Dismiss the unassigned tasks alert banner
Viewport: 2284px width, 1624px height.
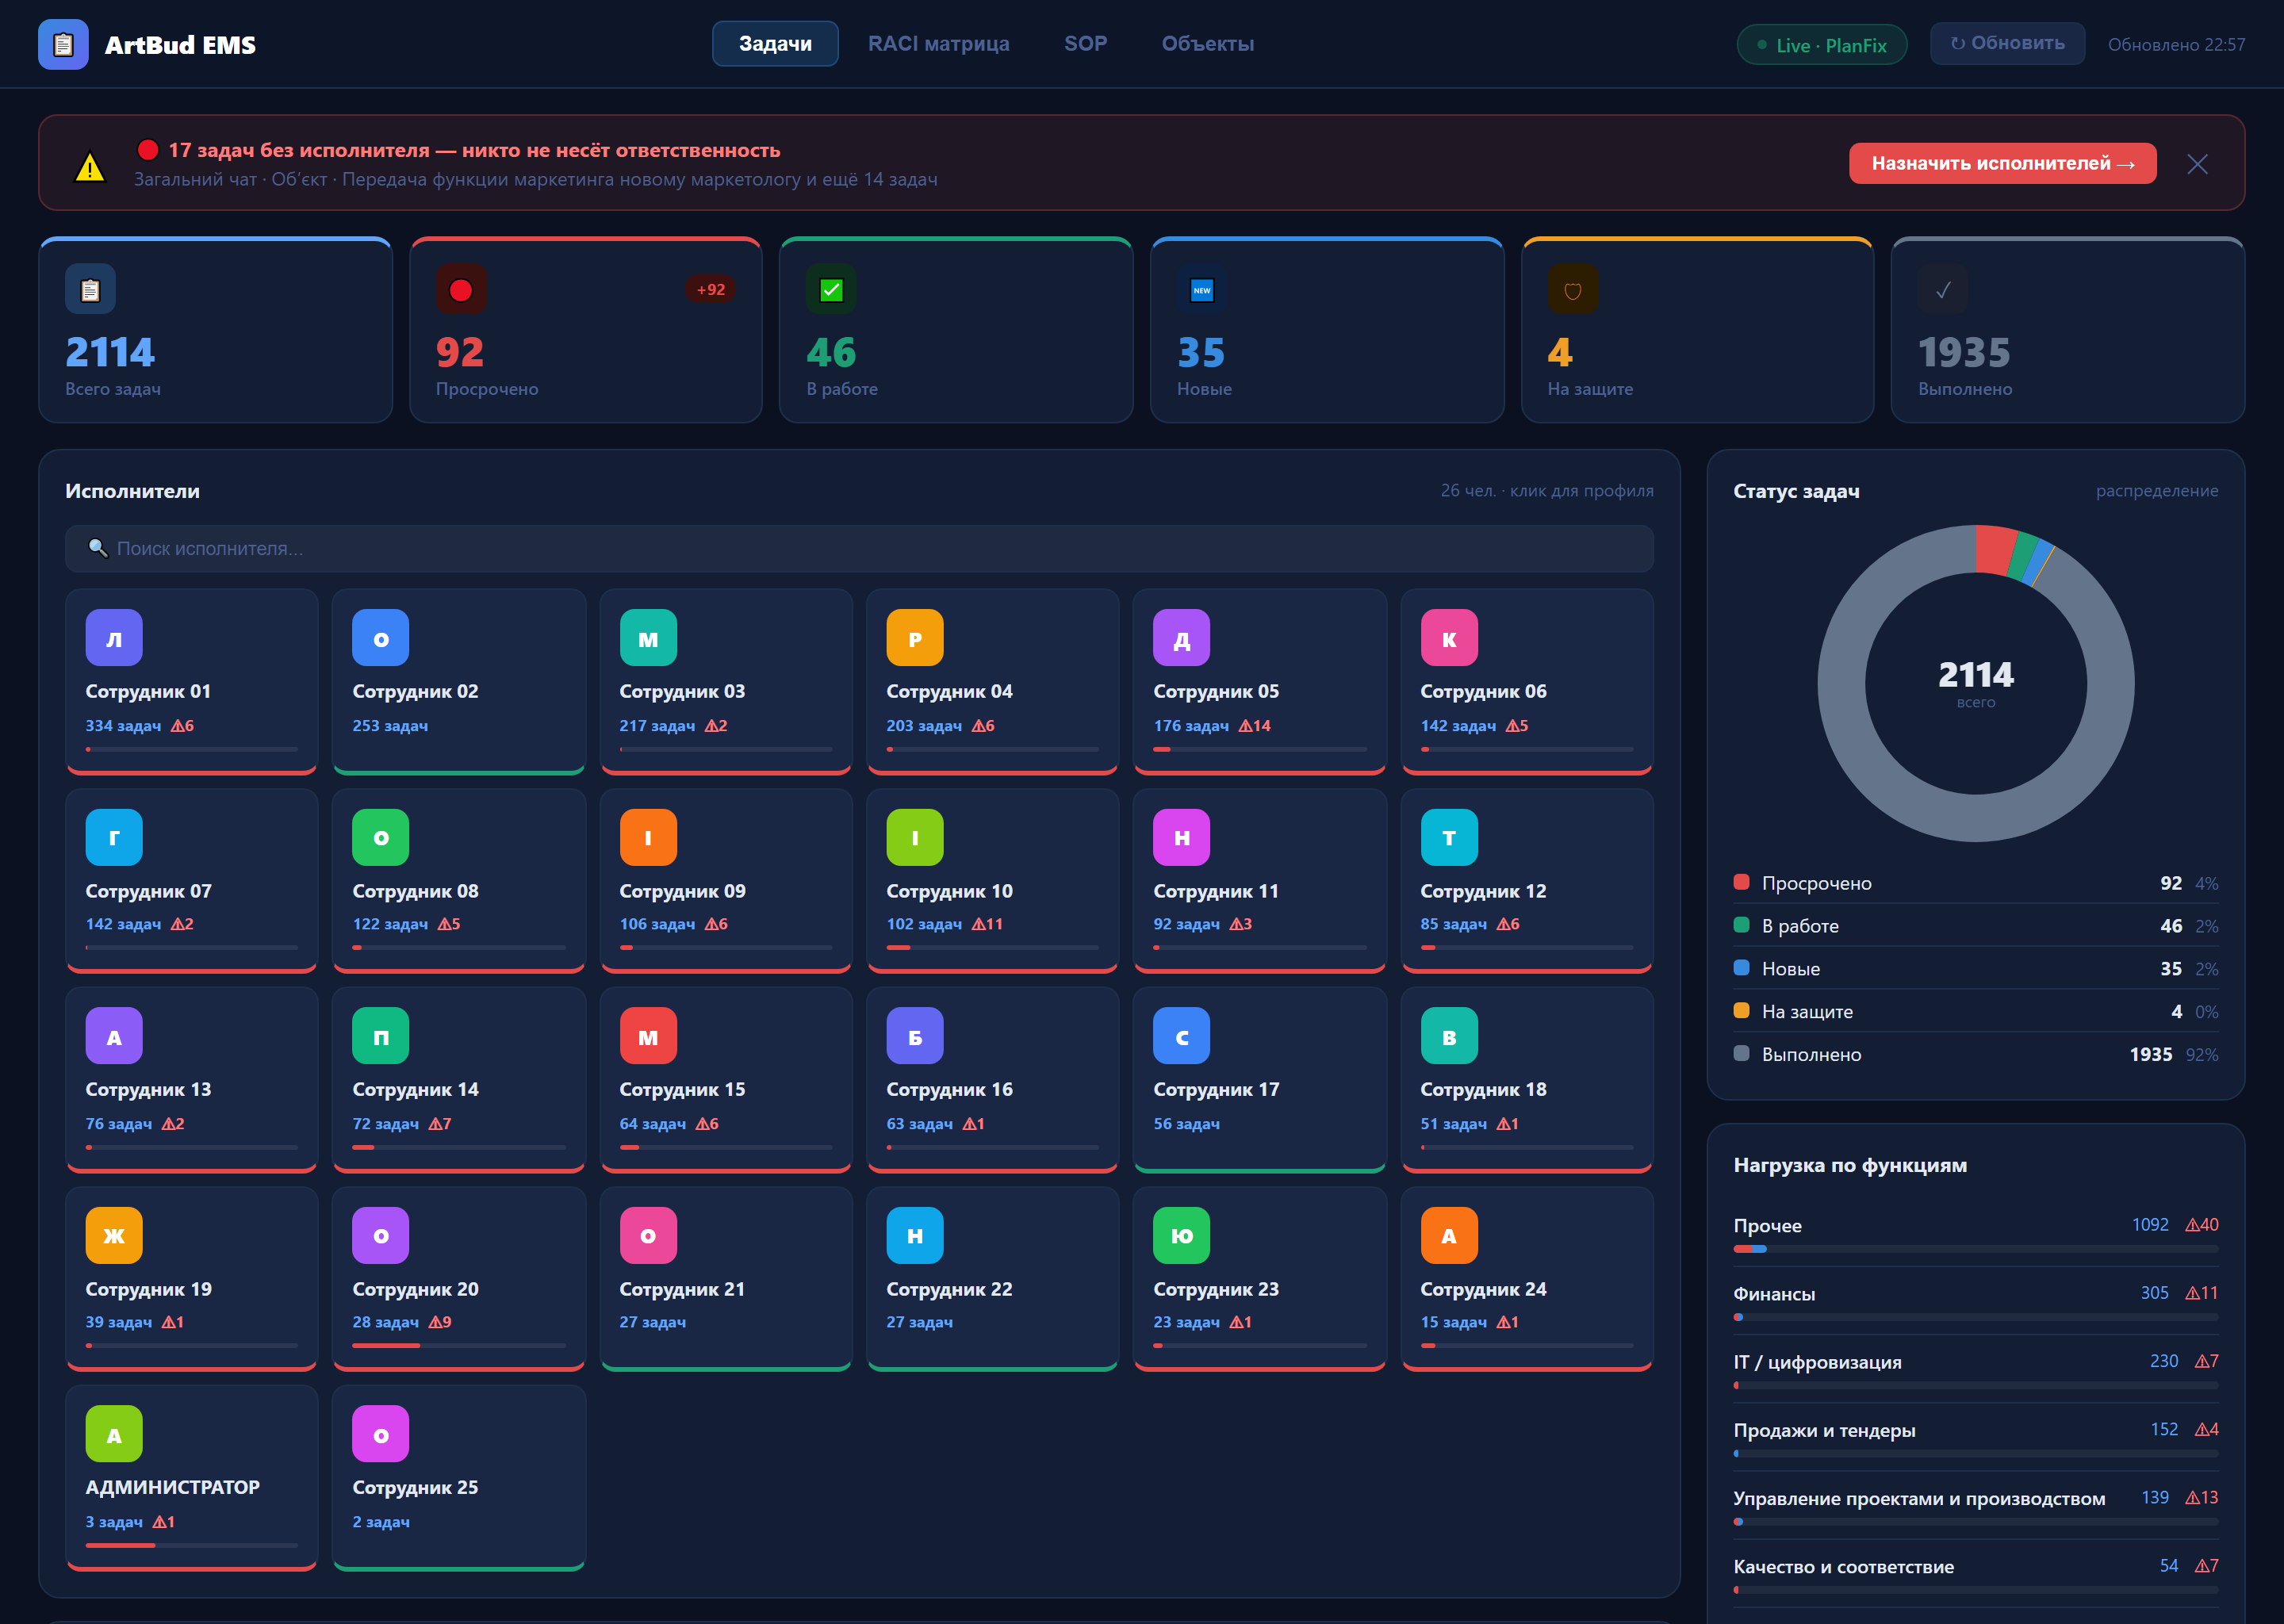2197,164
